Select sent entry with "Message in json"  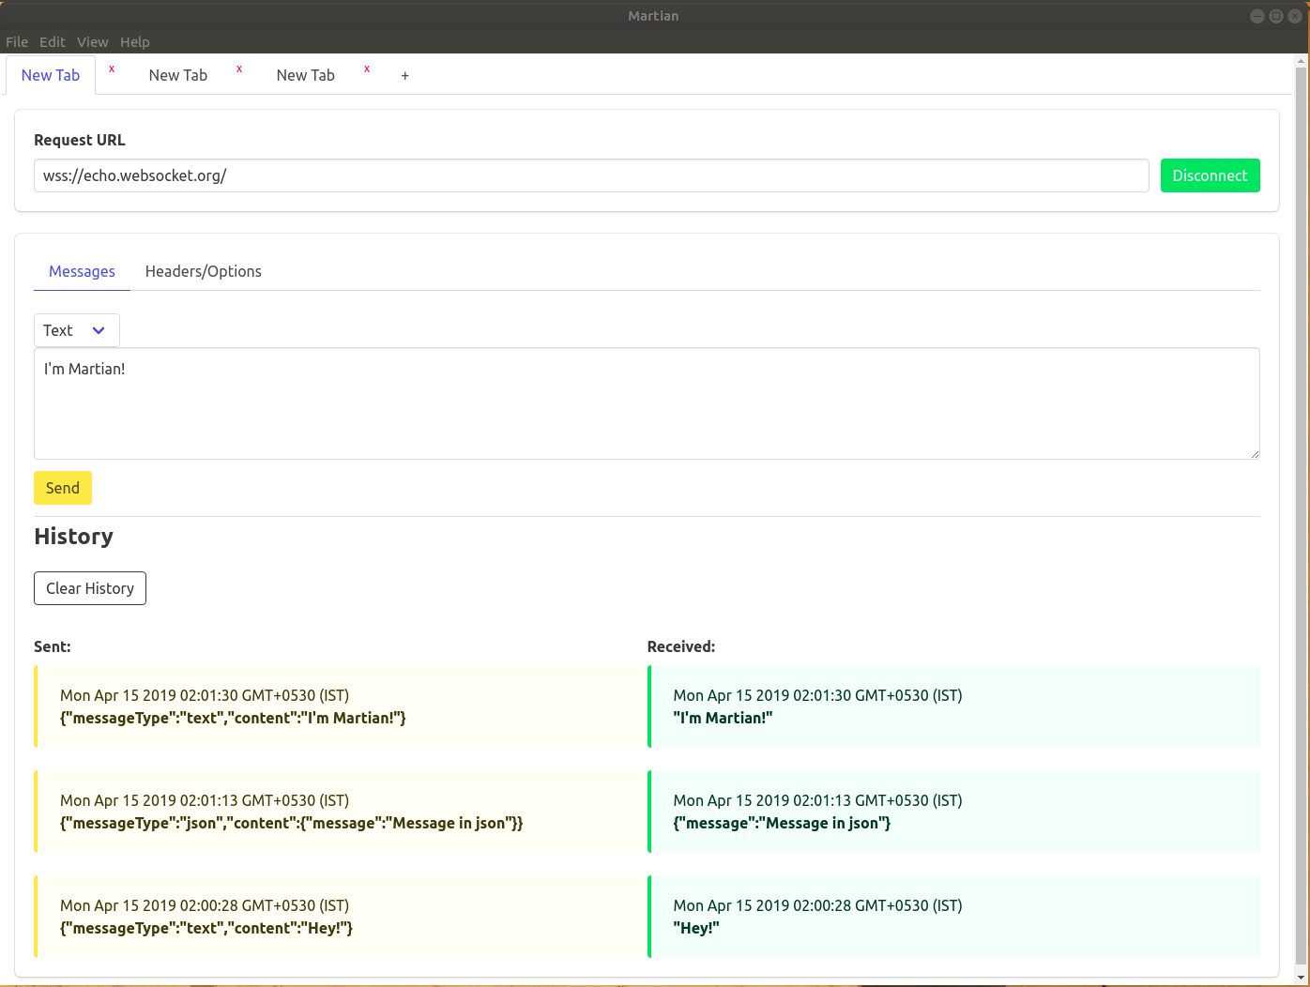click(340, 812)
